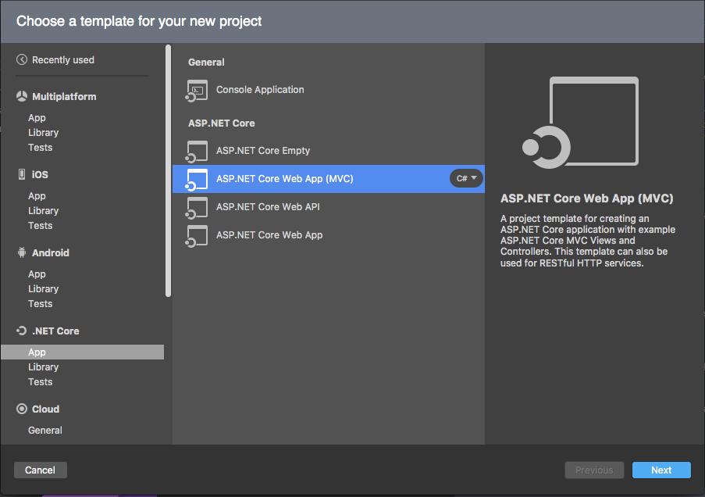
Task: Click the template description paragraph
Action: [588, 241]
